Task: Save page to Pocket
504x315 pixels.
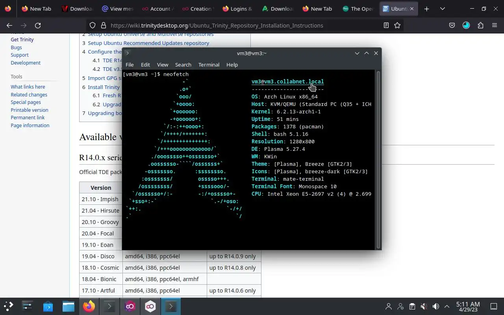Action: pyautogui.click(x=452, y=25)
